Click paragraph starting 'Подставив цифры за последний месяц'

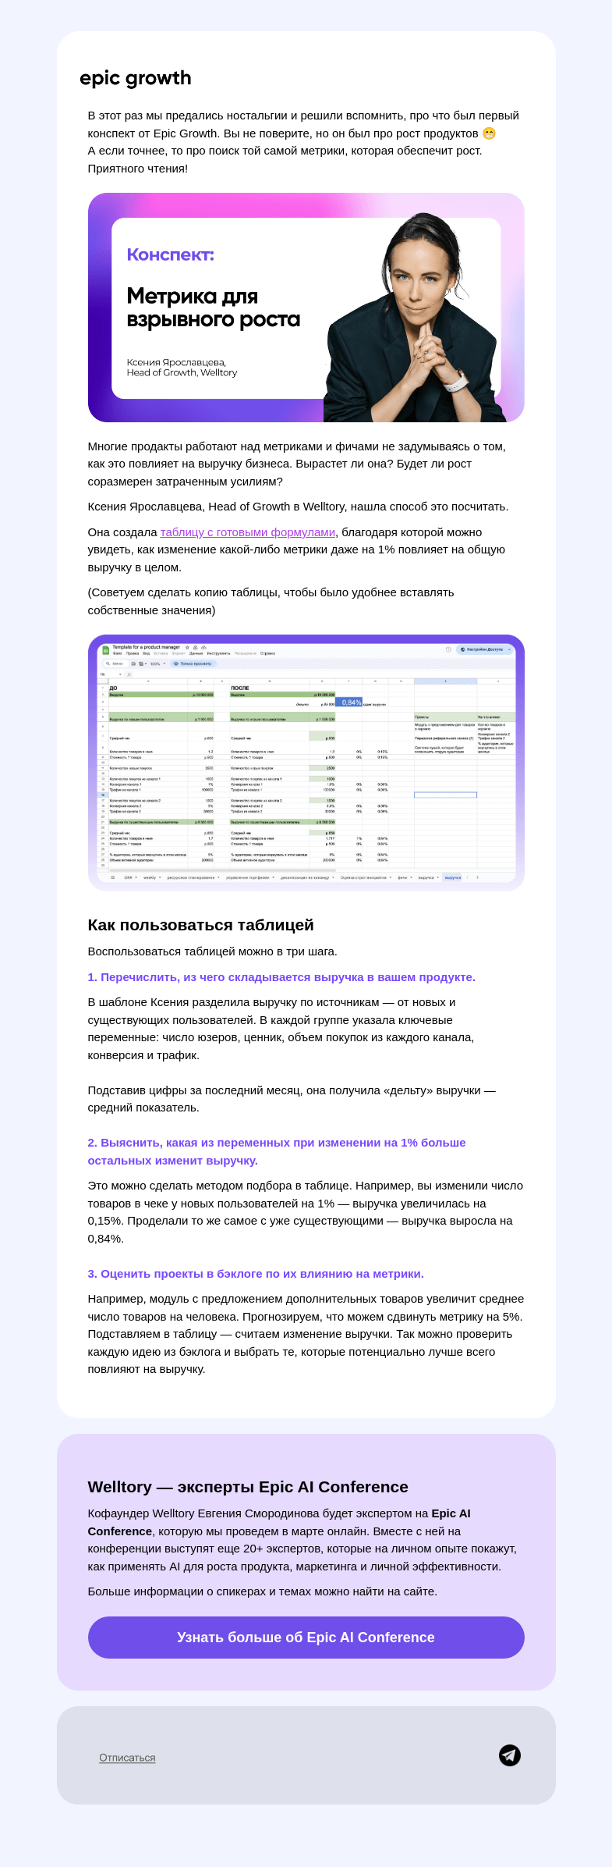point(292,1099)
